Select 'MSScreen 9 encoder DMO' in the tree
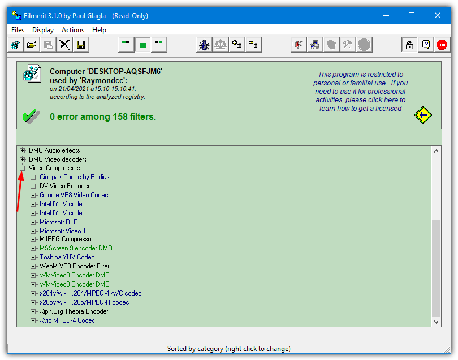 [76, 248]
